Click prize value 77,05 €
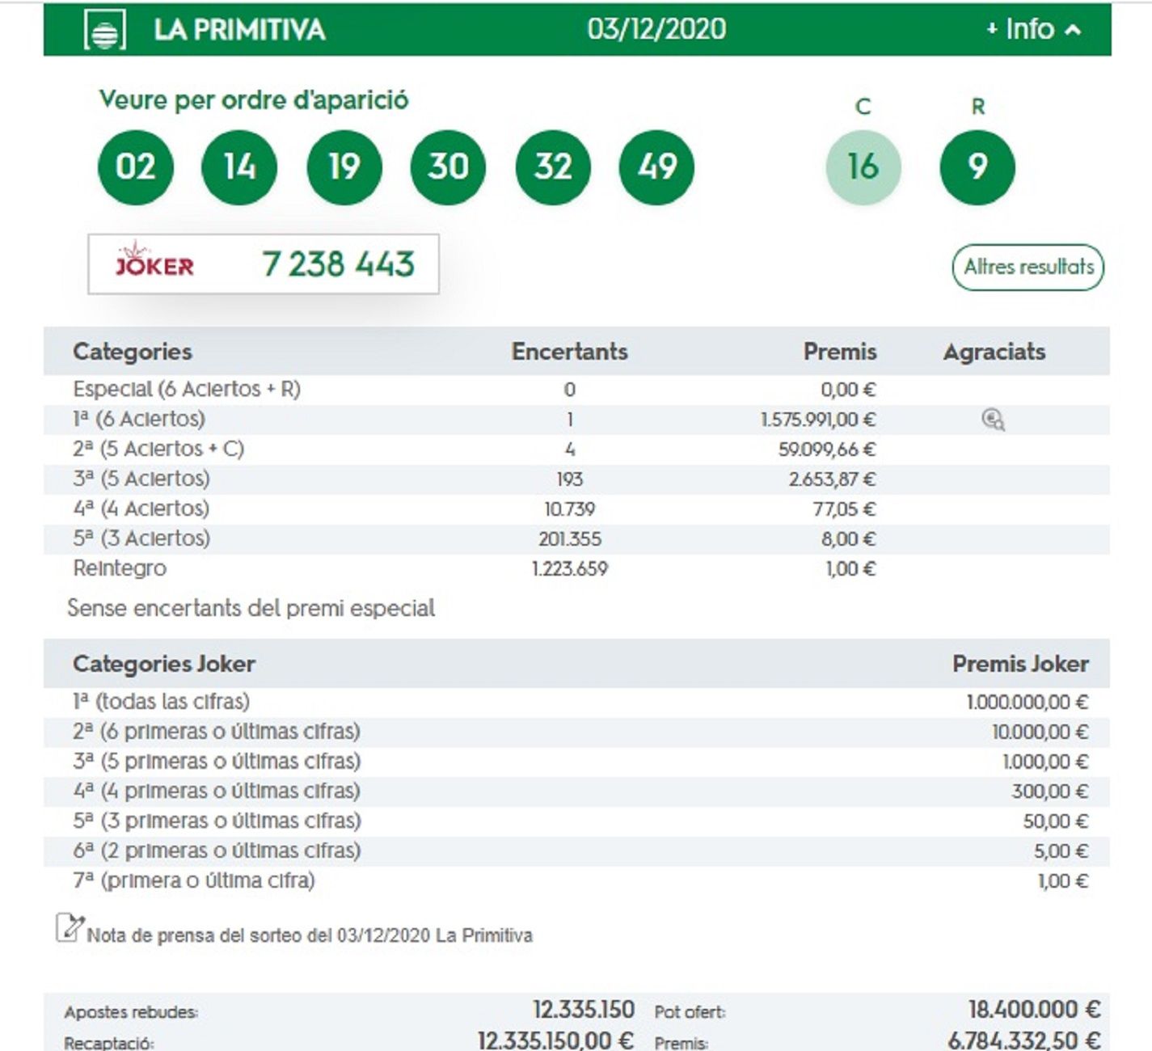This screenshot has width=1152, height=1051. (844, 509)
